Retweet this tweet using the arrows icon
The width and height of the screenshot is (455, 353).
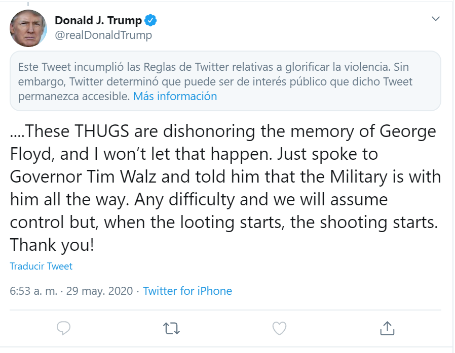click(x=172, y=329)
